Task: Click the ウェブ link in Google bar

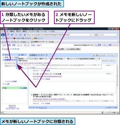Action: click(4, 45)
